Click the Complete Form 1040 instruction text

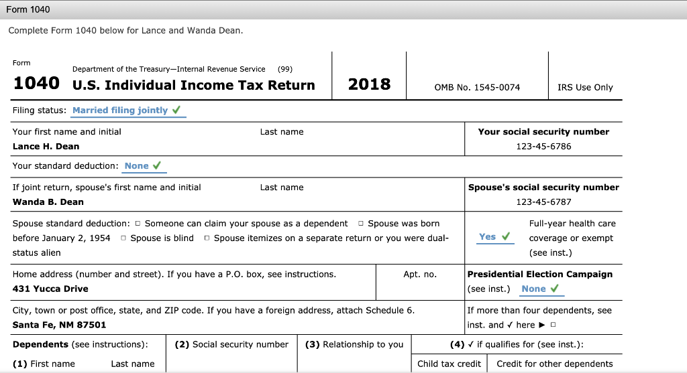tap(125, 31)
